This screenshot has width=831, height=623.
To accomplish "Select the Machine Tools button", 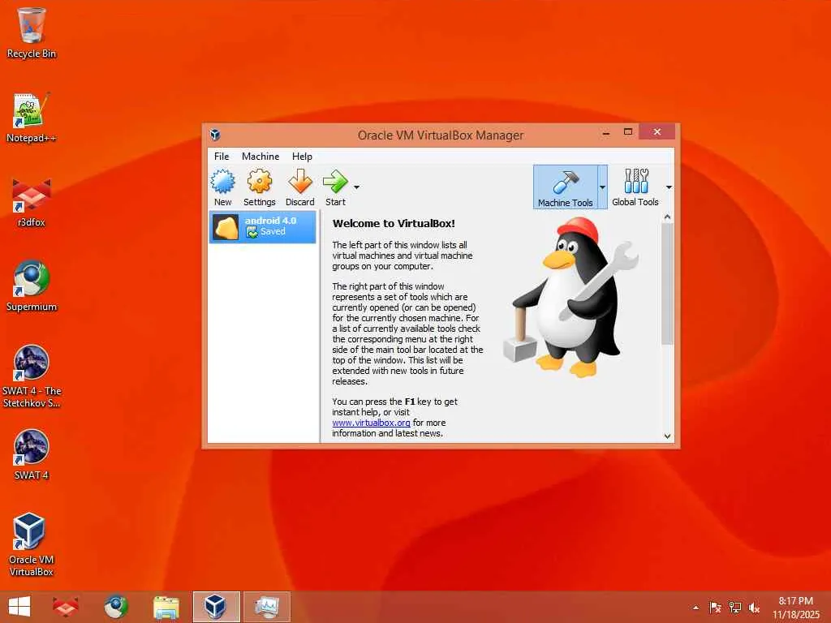I will click(x=565, y=187).
